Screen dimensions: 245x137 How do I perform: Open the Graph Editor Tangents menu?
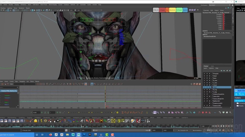point(22,81)
